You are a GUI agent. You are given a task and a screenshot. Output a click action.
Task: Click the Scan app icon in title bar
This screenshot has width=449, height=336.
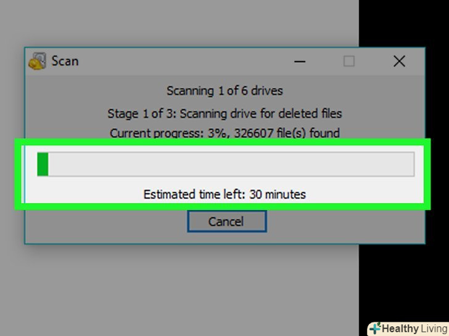(37, 61)
